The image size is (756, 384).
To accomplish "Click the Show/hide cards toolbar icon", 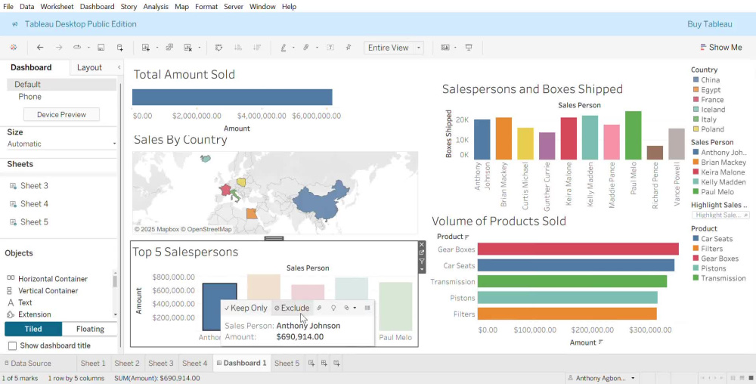I will 445,47.
